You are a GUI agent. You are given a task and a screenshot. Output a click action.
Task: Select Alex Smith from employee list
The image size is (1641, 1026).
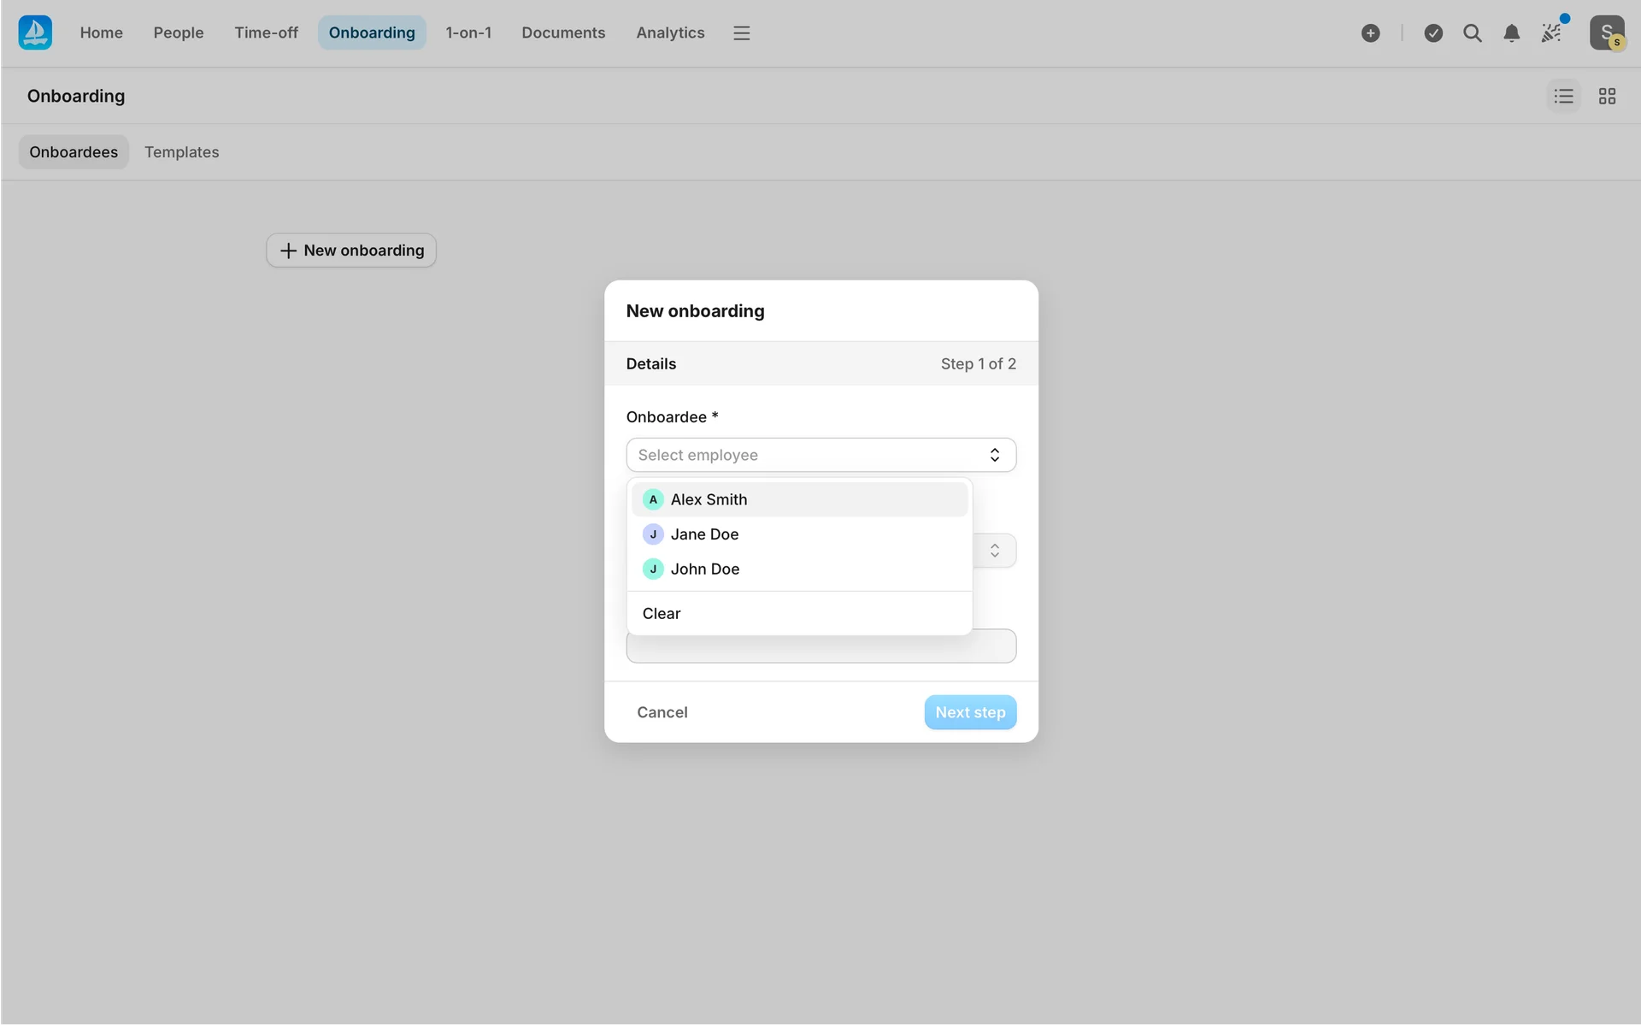[x=709, y=499]
